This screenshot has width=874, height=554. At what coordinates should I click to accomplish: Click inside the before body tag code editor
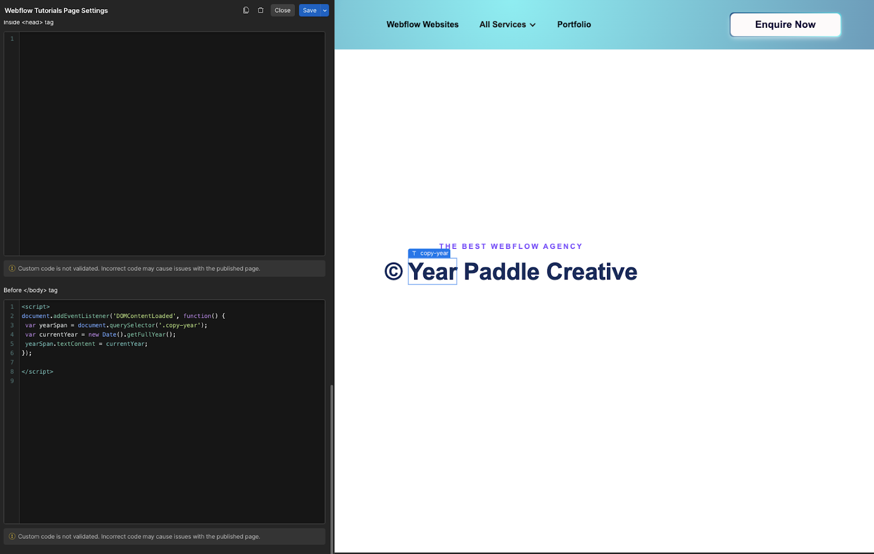pyautogui.click(x=172, y=412)
